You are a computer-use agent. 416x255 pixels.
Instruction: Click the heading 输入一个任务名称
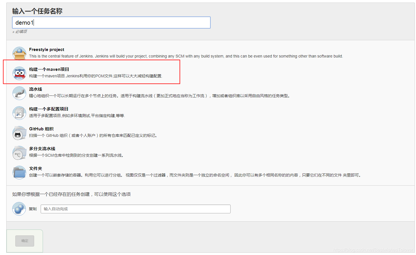37,11
